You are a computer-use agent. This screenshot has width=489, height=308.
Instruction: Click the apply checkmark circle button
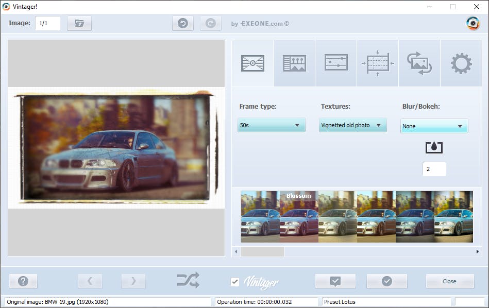[x=386, y=281]
